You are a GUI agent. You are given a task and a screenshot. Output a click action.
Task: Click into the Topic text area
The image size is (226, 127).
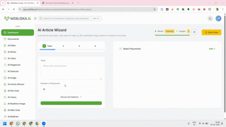[71, 71]
